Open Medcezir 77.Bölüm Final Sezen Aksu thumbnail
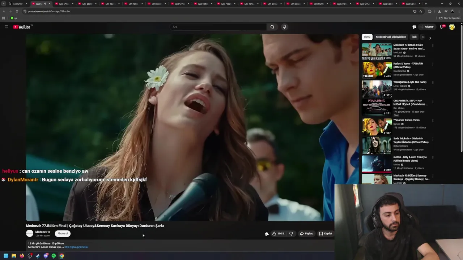Screen dimensions: 463x260 (x=377, y=52)
